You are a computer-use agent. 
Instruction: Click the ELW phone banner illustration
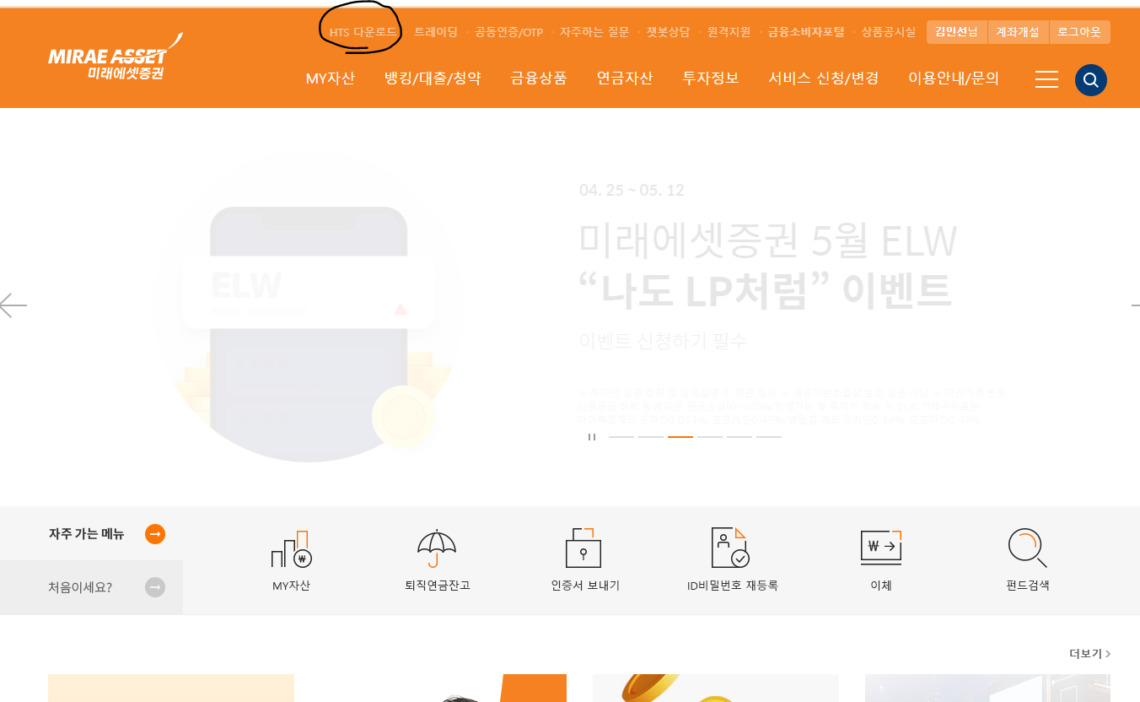point(309,308)
